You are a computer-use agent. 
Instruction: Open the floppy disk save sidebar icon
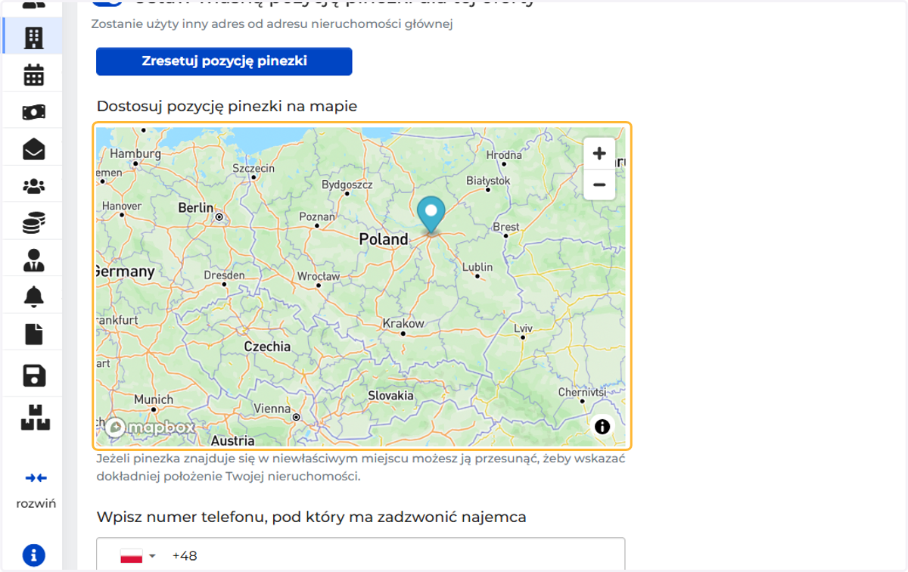(x=33, y=376)
